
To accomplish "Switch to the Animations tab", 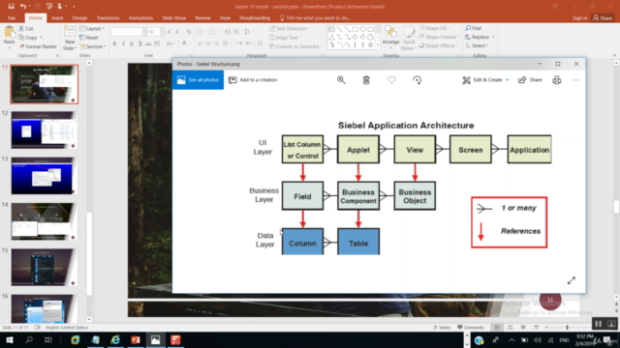I will coord(140,17).
